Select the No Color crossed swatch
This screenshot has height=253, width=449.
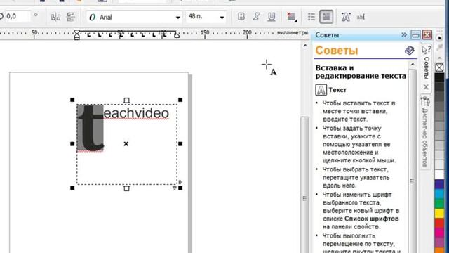click(440, 67)
